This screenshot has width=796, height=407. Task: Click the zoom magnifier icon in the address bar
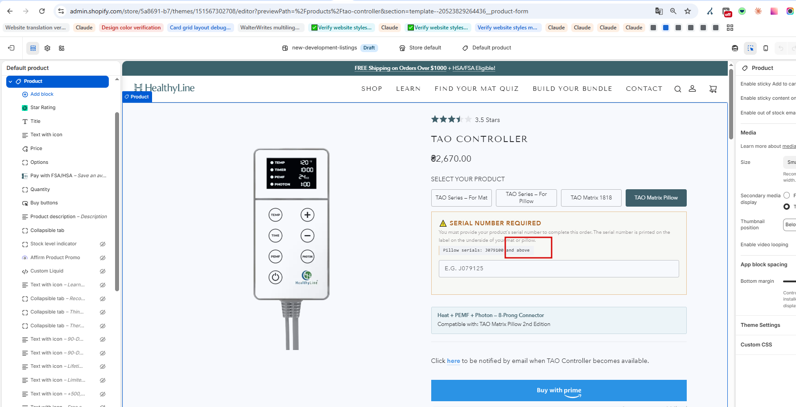[x=673, y=11]
